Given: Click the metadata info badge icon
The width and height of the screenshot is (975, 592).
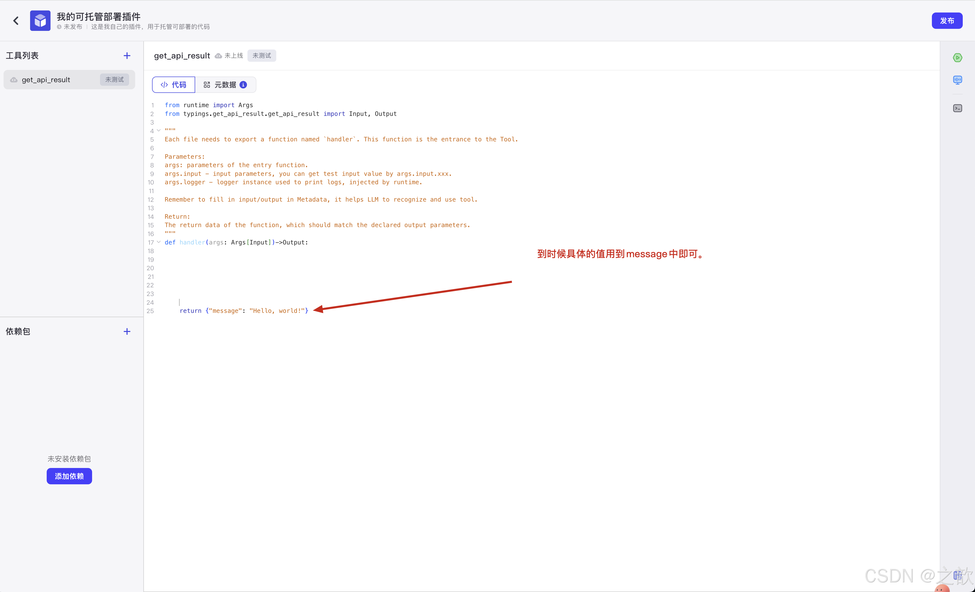Looking at the screenshot, I should click(x=243, y=85).
